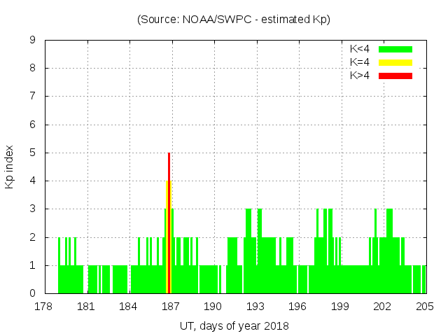The width and height of the screenshot is (448, 336).
Task: Click the x-axis tick label 181
Action: coord(86,307)
